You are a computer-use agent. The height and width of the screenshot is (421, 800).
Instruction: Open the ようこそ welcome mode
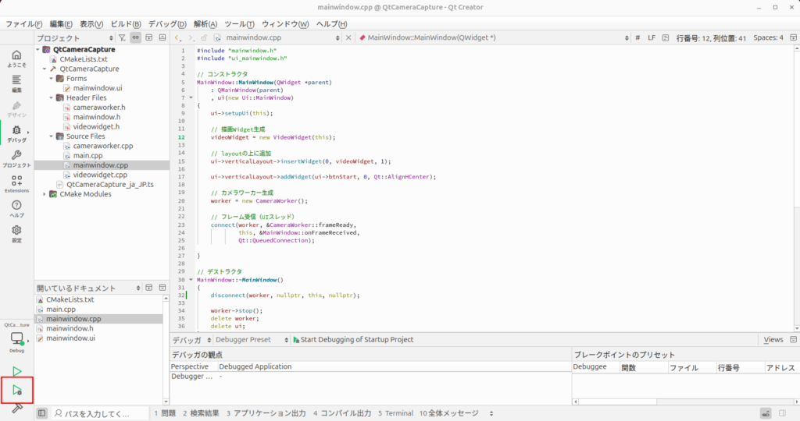16,58
